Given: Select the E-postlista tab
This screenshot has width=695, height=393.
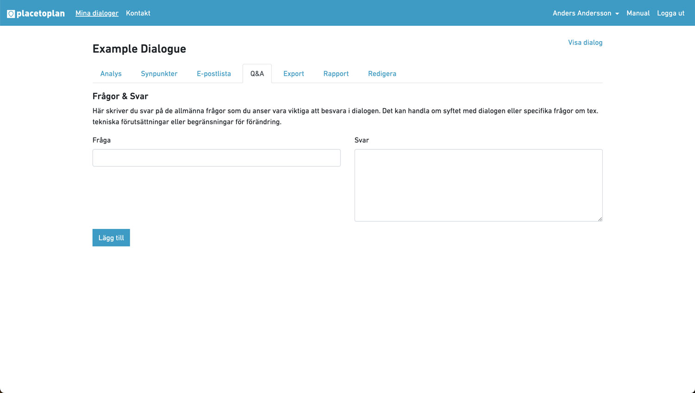Looking at the screenshot, I should pos(214,74).
